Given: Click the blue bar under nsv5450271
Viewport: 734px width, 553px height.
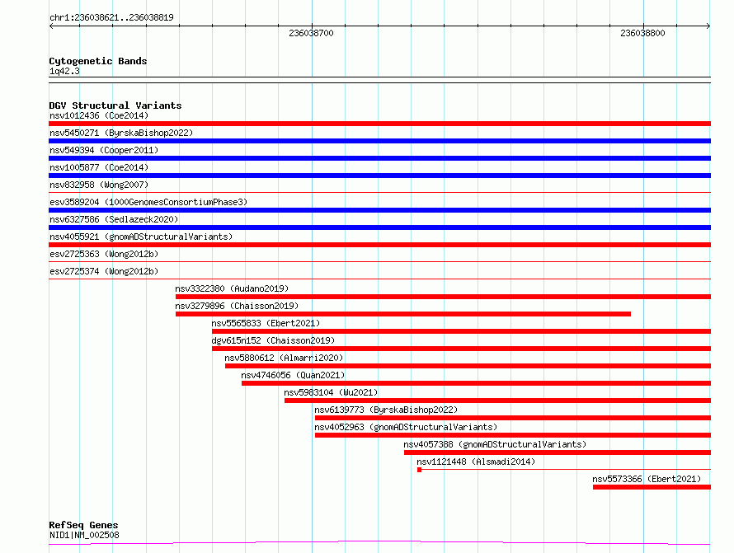Looking at the screenshot, I should 379,141.
